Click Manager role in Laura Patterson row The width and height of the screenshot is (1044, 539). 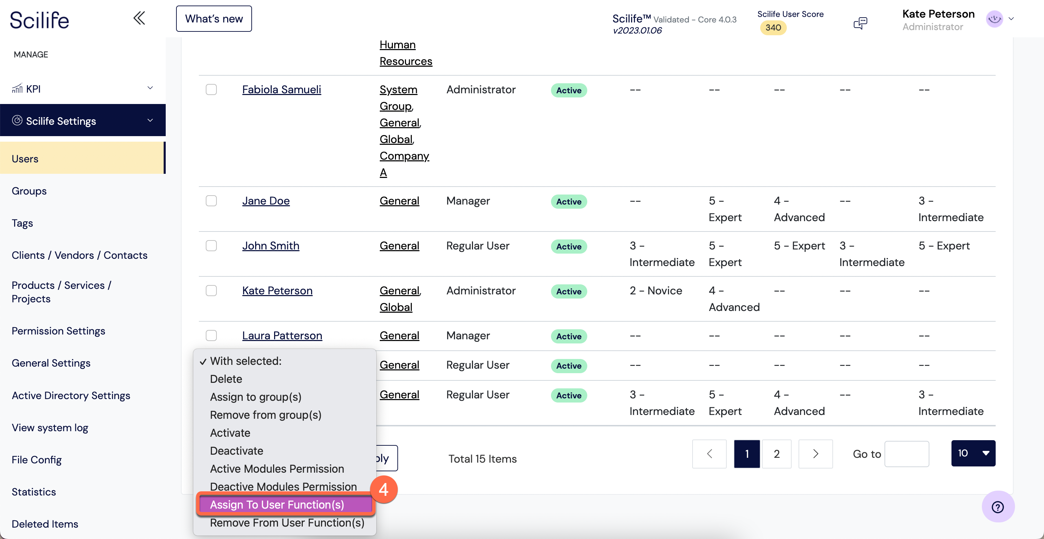(x=468, y=335)
